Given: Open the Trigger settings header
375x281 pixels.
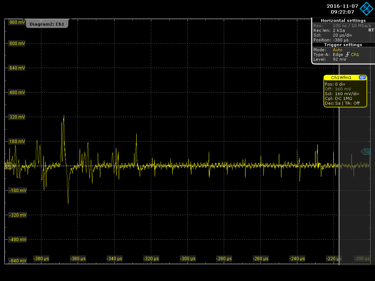Looking at the screenshot, I should [343, 45].
